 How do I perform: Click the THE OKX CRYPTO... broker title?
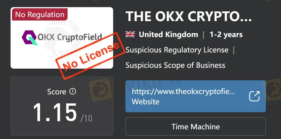point(189,17)
